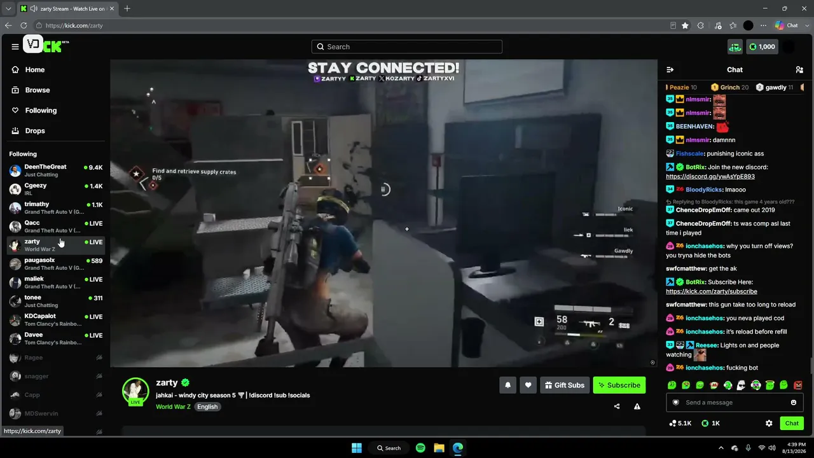
Task: Insert the red angry emote
Action: (x=798, y=385)
